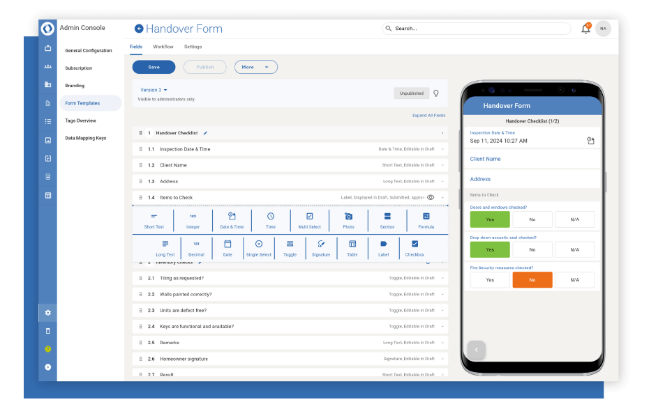The image size is (649, 418).
Task: Open the Version 3 dropdown
Action: pos(153,90)
